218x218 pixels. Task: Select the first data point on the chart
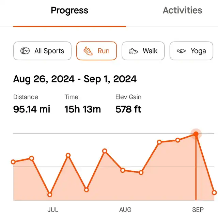coord(13,162)
